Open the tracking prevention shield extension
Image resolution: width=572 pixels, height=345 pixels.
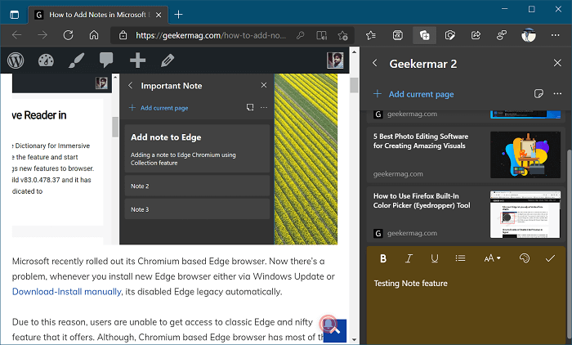click(450, 35)
